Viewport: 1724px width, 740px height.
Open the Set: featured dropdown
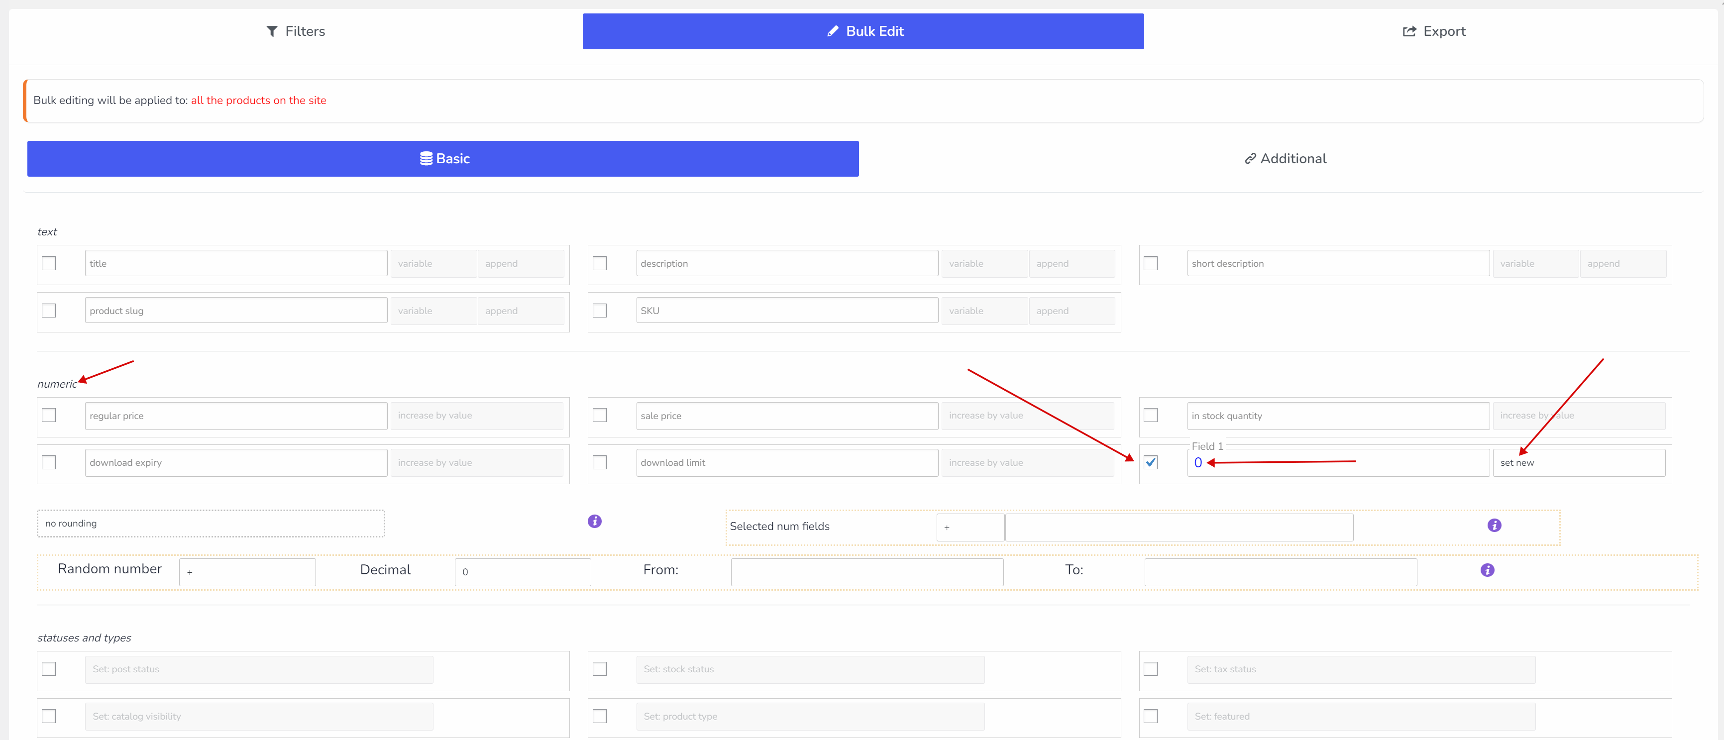click(1361, 717)
